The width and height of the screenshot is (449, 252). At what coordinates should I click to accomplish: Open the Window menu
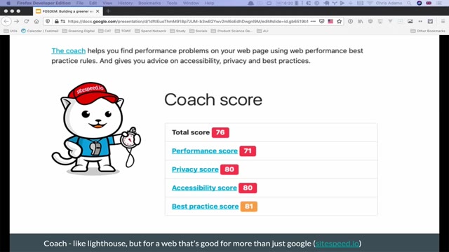tap(191, 3)
